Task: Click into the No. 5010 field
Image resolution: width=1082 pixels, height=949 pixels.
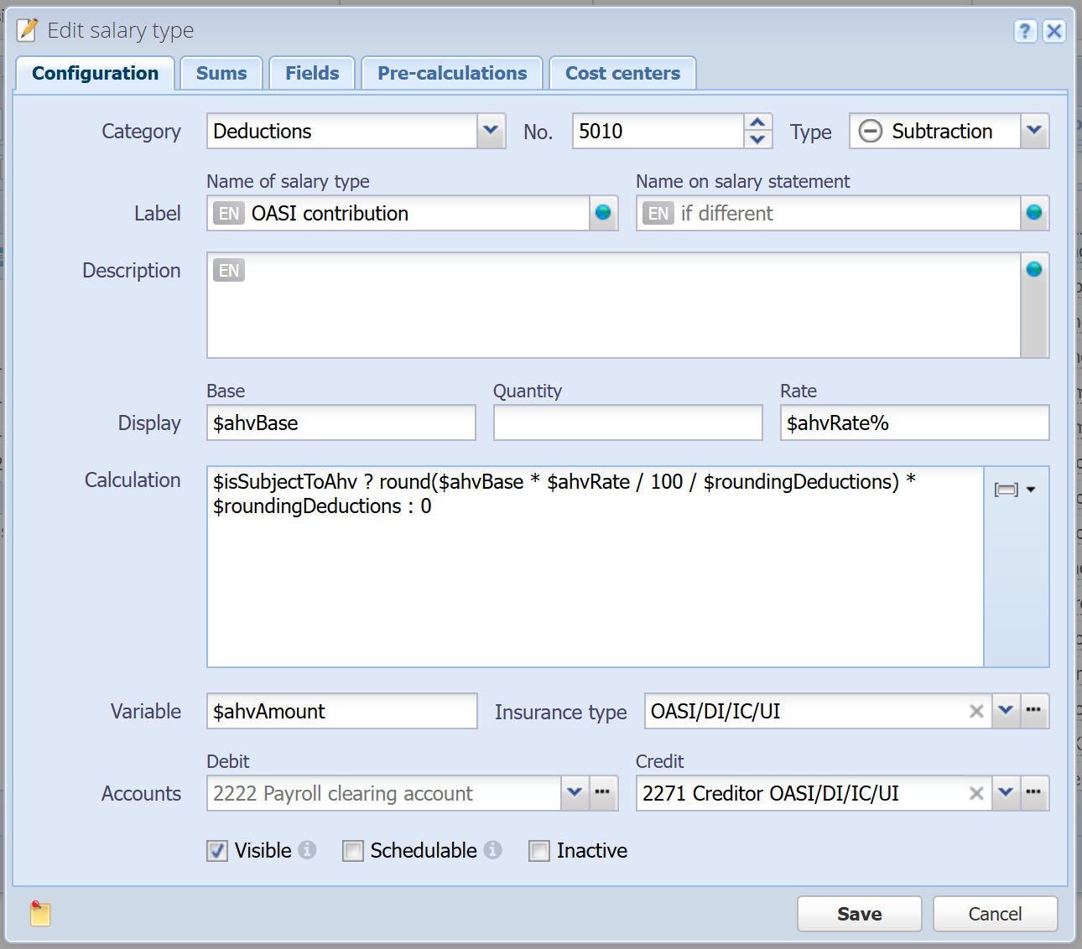Action: pyautogui.click(x=658, y=131)
